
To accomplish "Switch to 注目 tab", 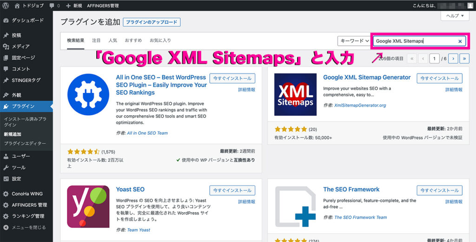I will pyautogui.click(x=96, y=40).
